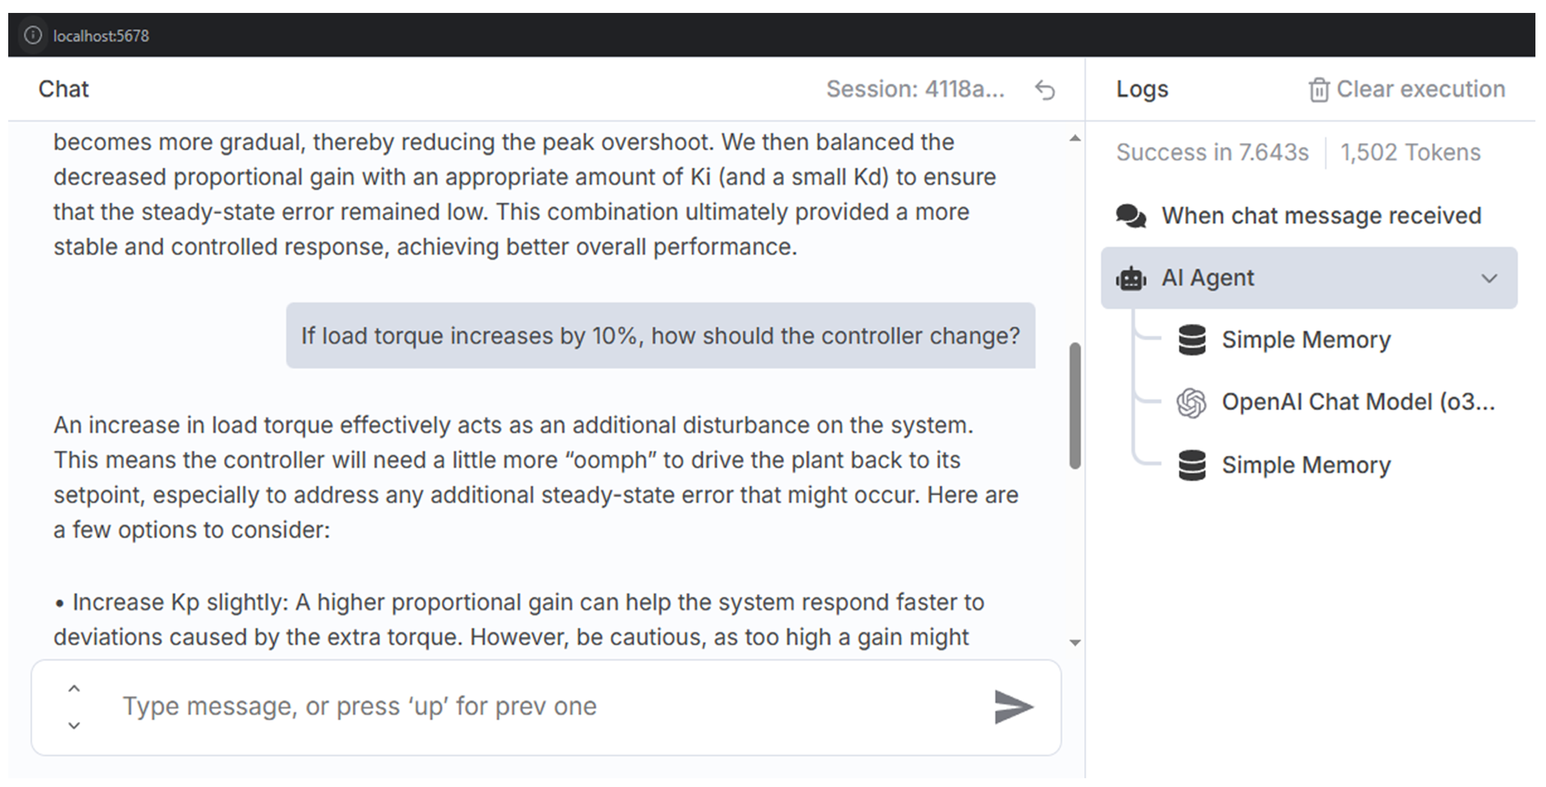Open the 'When chat message received' log entry
Viewport: 1546px width, 787px height.
point(1321,216)
